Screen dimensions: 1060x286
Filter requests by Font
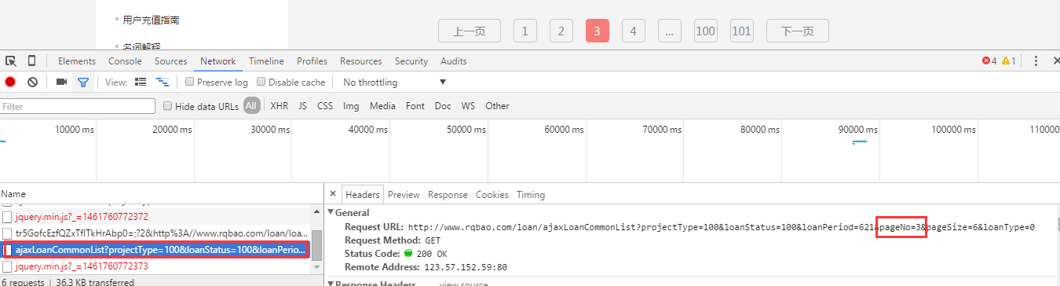[415, 106]
